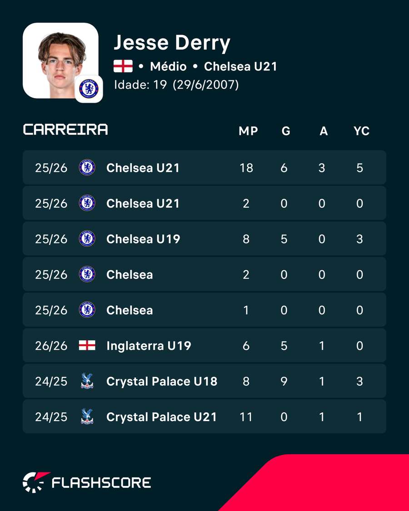The width and height of the screenshot is (409, 511).
Task: Click the England flag beside Médio
Action: [123, 66]
